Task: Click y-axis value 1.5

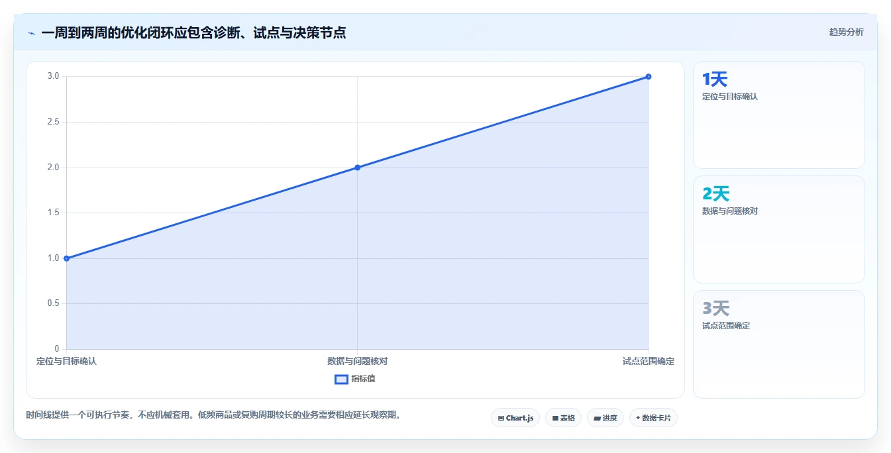Action: coord(53,213)
